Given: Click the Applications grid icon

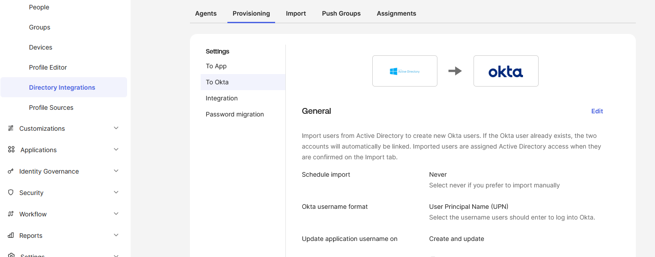Looking at the screenshot, I should pos(11,149).
